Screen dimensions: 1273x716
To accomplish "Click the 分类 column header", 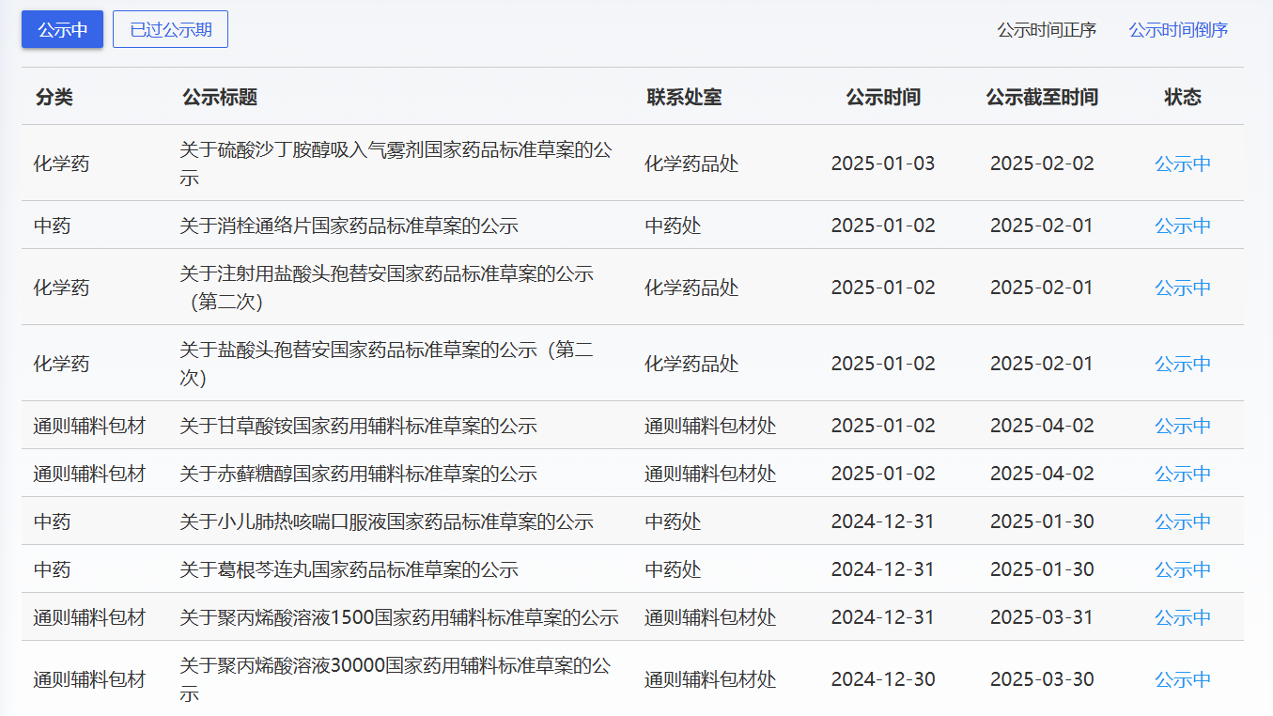I will click(x=54, y=97).
